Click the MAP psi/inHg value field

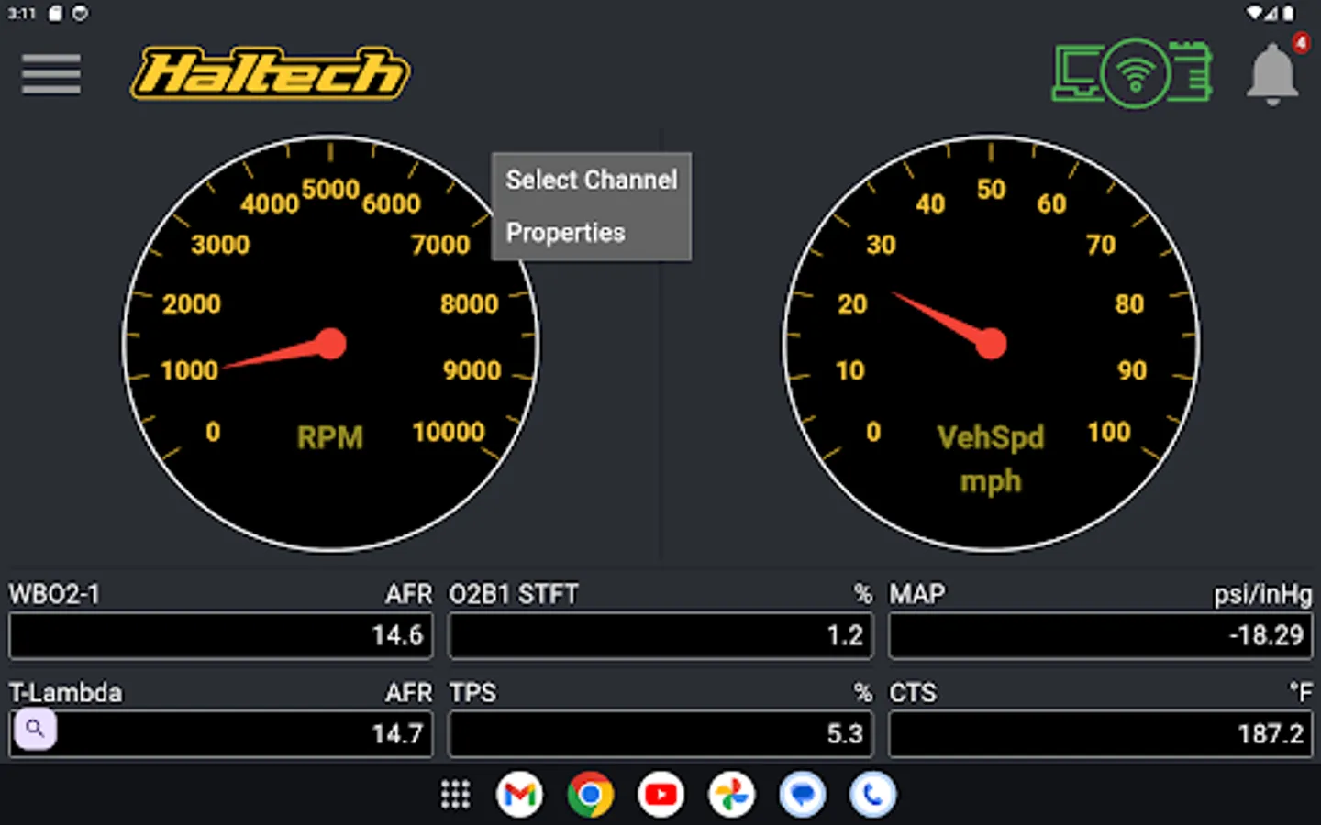pyautogui.click(x=1100, y=635)
